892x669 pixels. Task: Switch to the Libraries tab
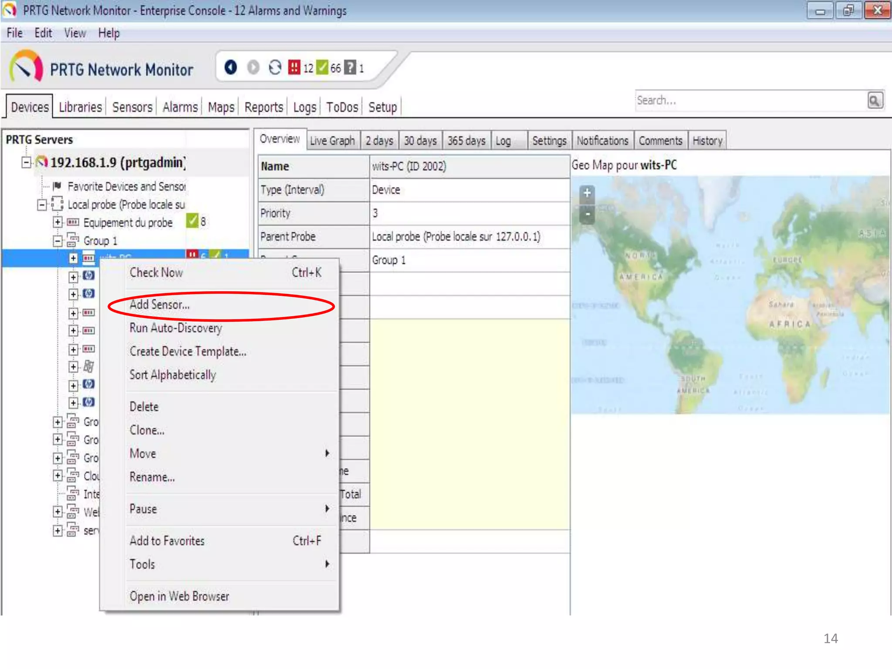pyautogui.click(x=80, y=107)
